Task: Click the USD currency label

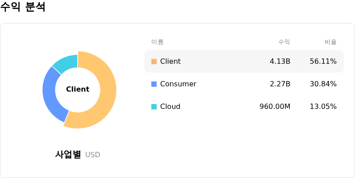Action: click(93, 155)
